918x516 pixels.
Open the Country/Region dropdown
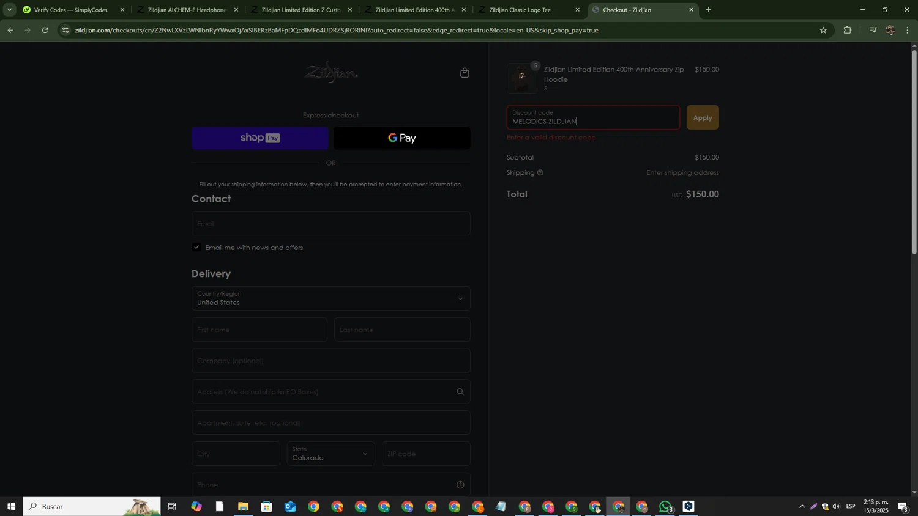[331, 298]
